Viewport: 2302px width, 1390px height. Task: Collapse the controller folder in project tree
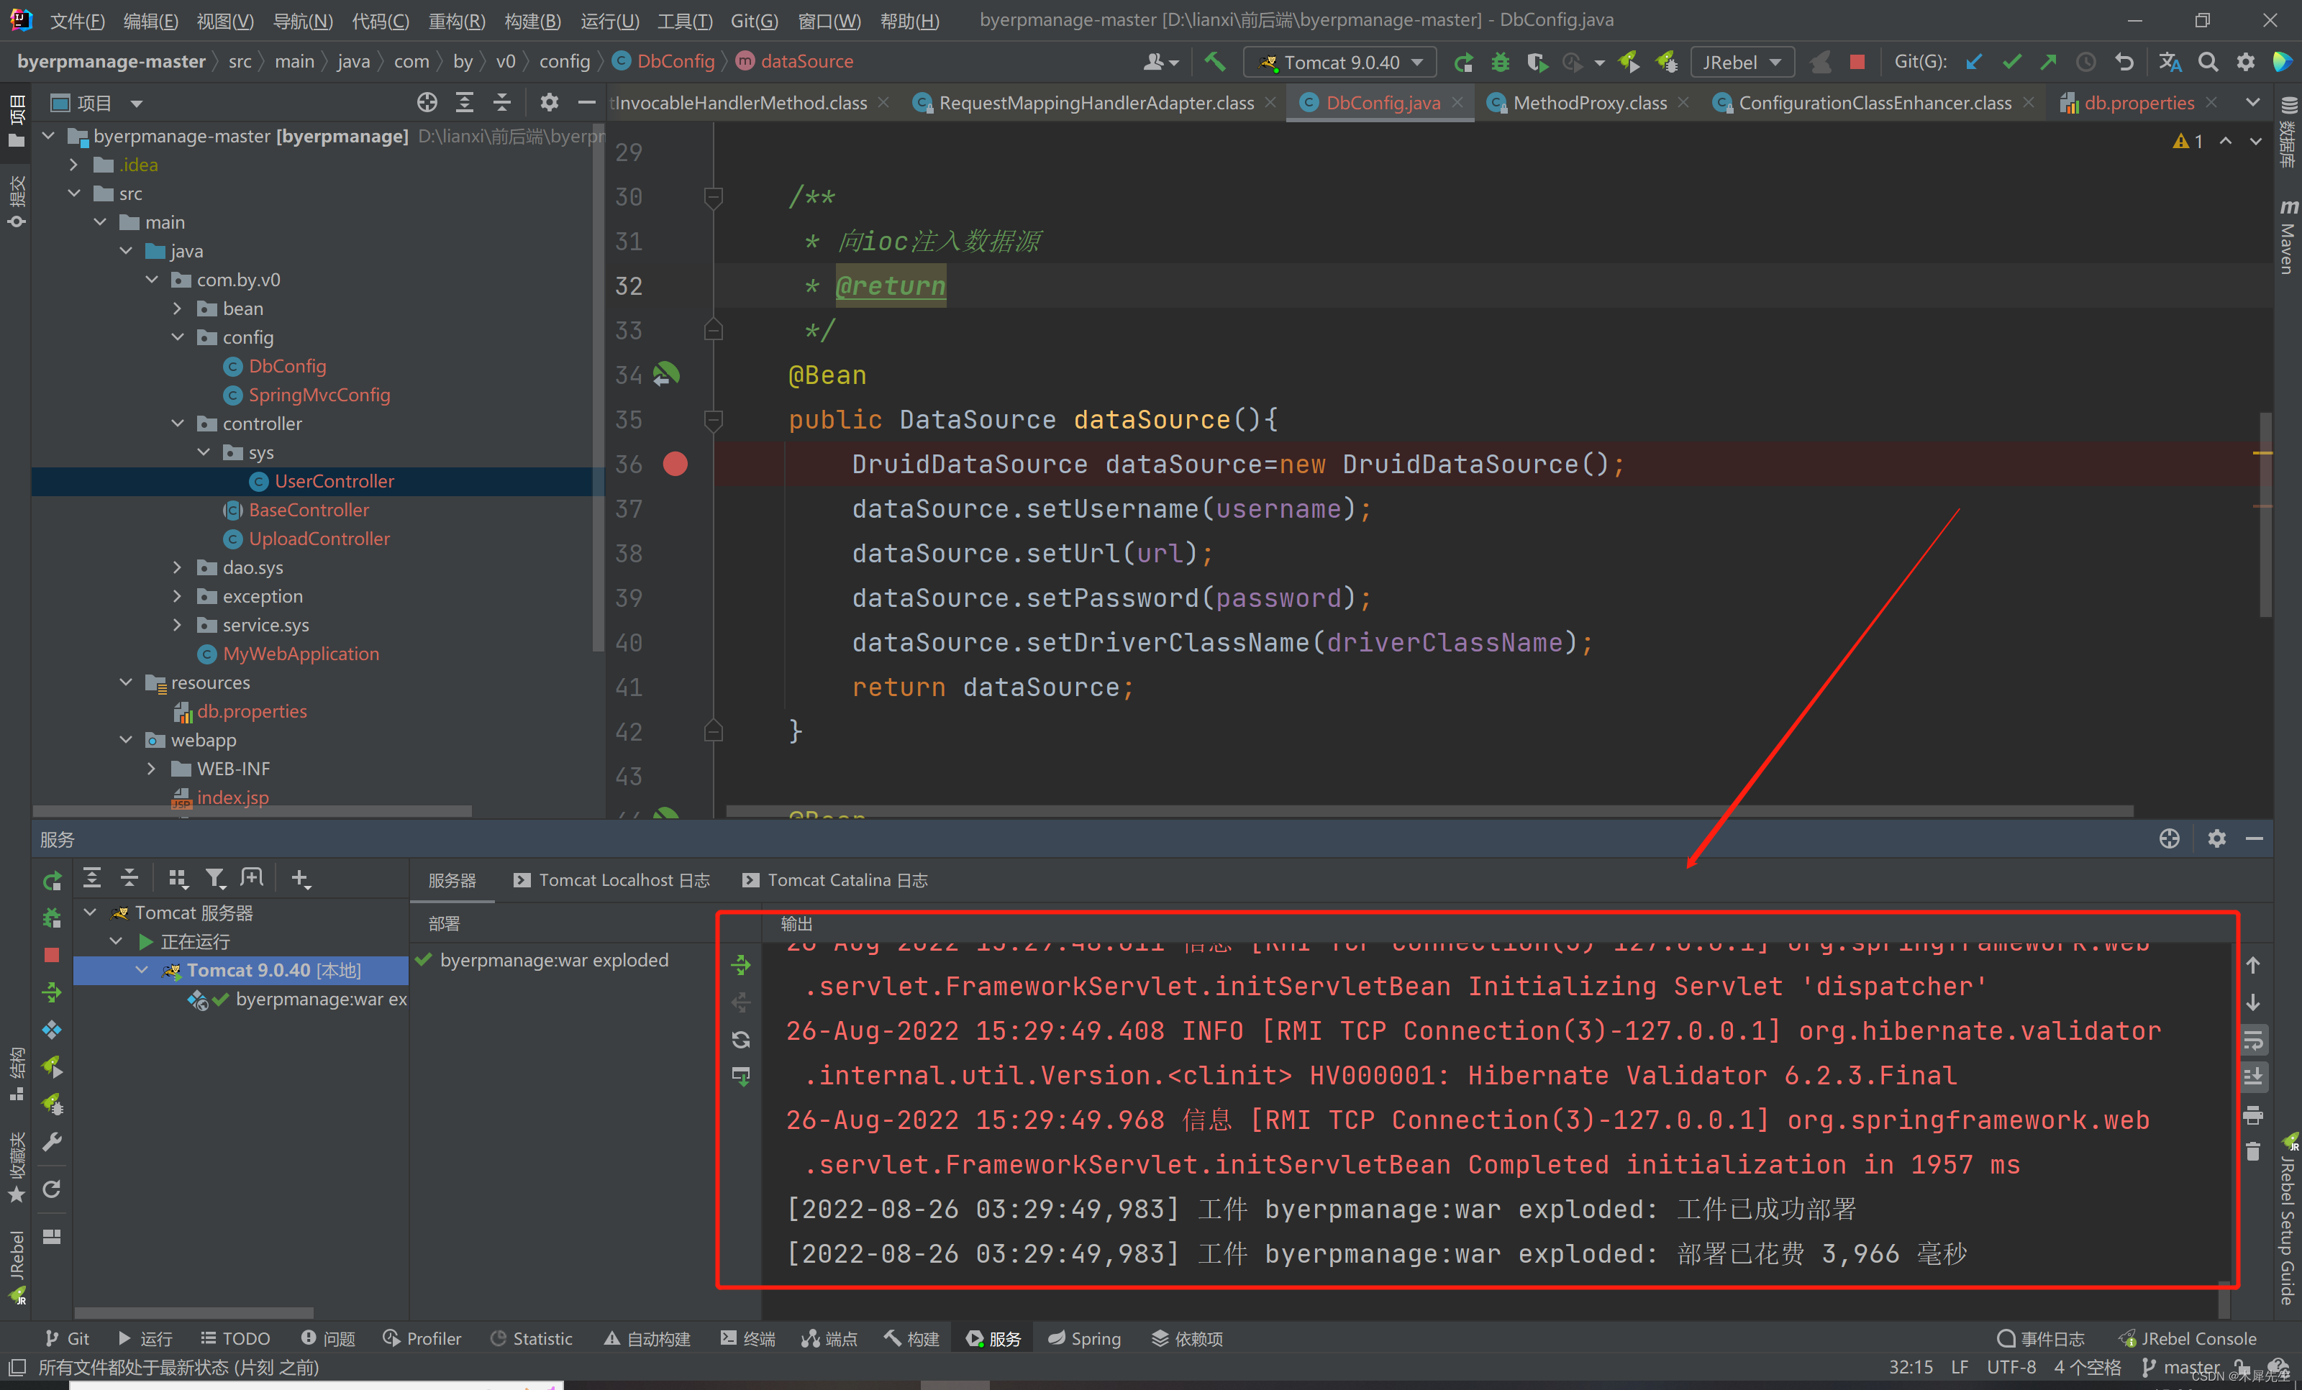(x=178, y=424)
